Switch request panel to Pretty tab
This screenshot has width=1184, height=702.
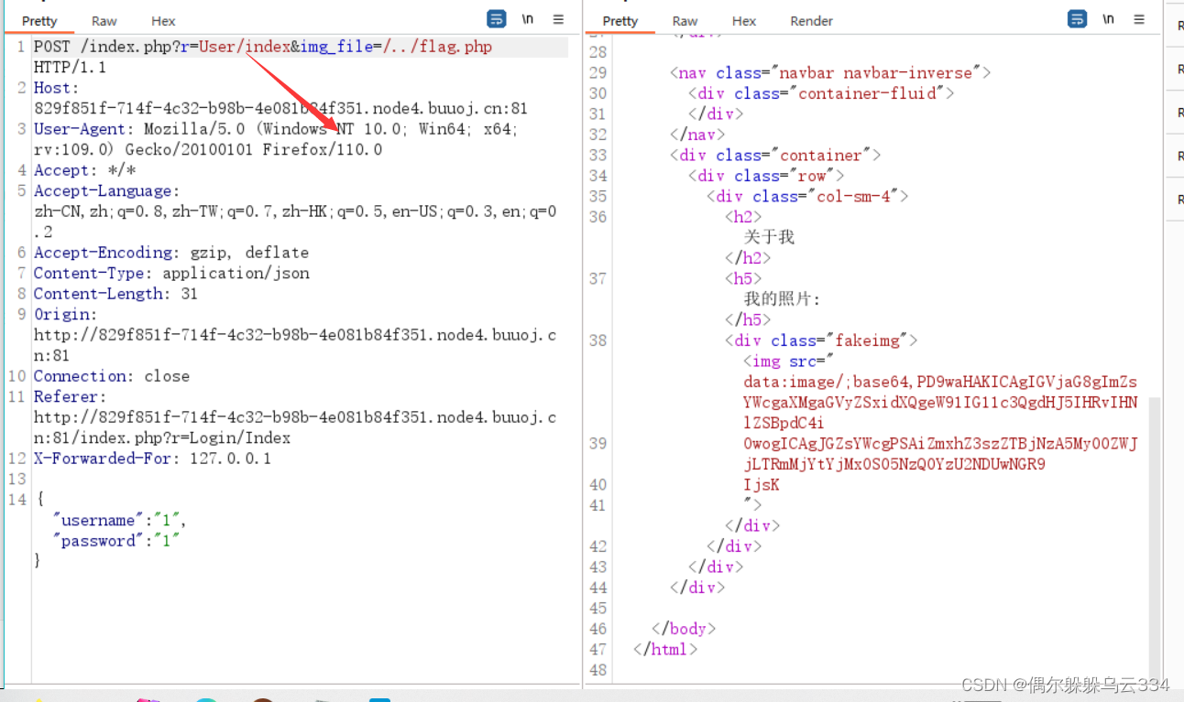point(39,20)
